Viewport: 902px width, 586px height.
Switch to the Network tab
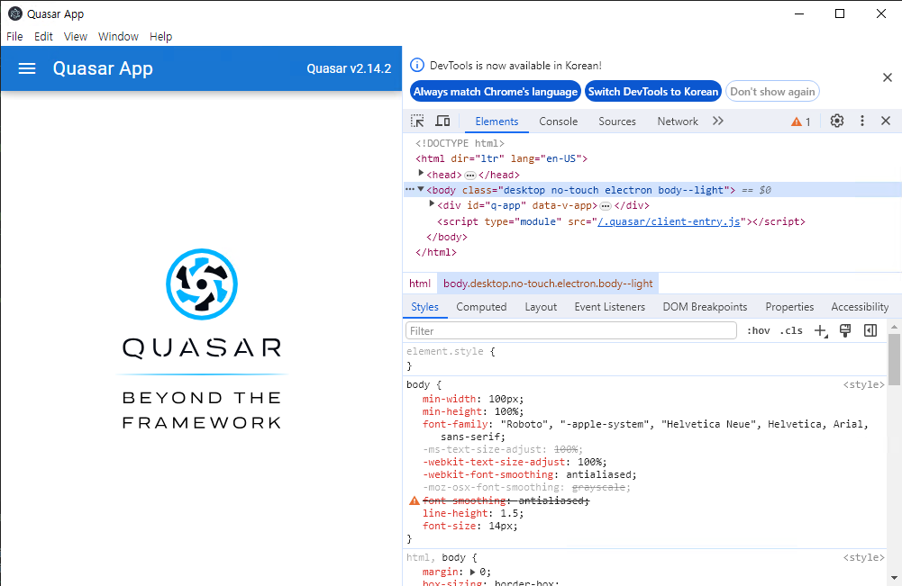(x=677, y=122)
